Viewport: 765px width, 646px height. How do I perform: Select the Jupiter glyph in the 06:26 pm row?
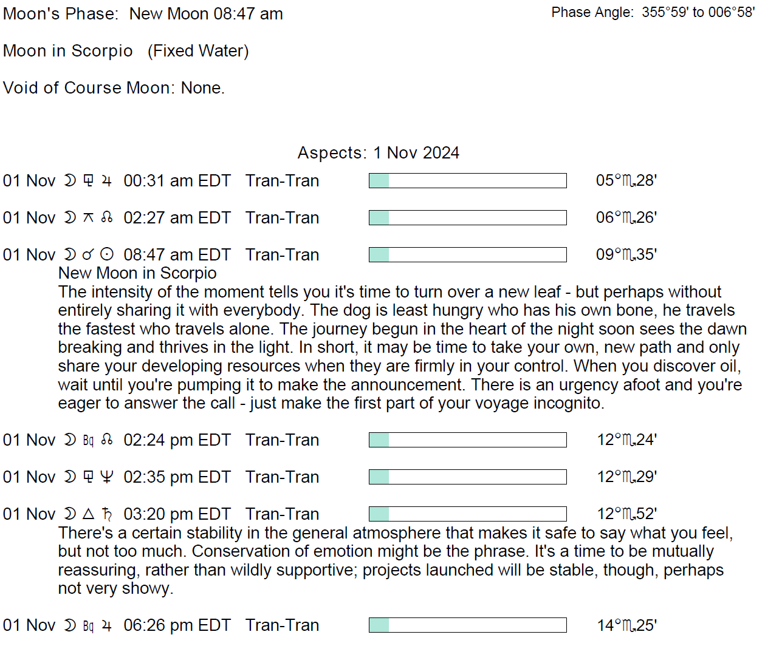point(107,625)
